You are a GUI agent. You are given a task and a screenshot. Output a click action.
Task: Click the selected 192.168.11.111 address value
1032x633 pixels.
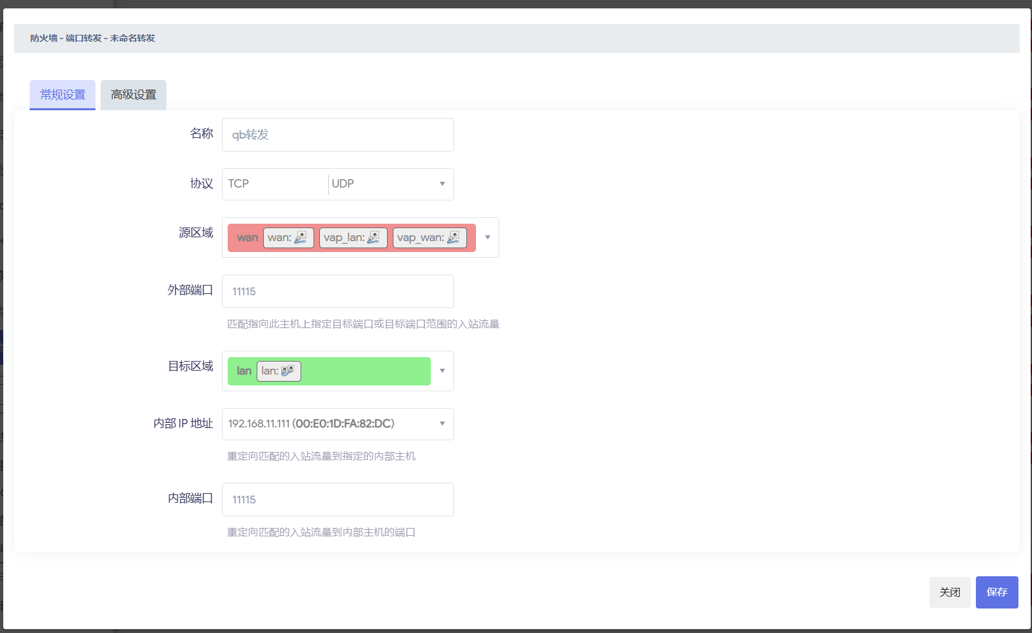click(311, 424)
